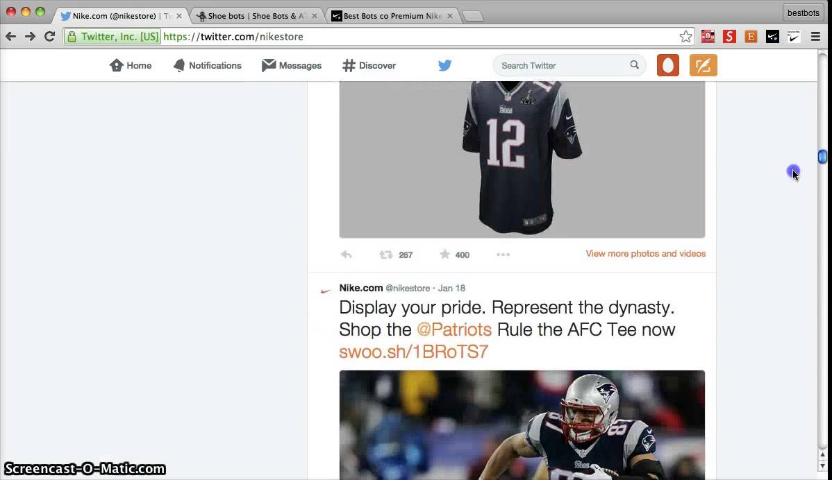Compose a new tweet with the orange button
Image resolution: width=832 pixels, height=480 pixels.
pos(703,65)
